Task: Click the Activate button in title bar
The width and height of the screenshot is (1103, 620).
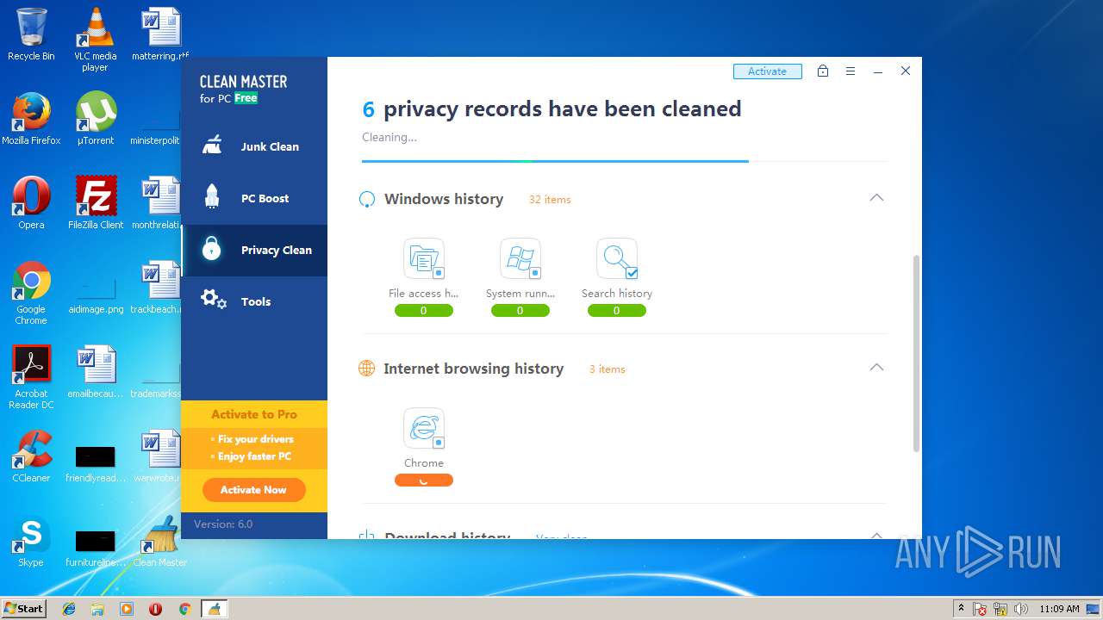Action: click(768, 71)
